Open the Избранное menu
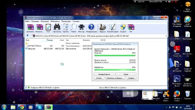Image resolution: width=195 pixels, height=110 pixels. [55, 21]
